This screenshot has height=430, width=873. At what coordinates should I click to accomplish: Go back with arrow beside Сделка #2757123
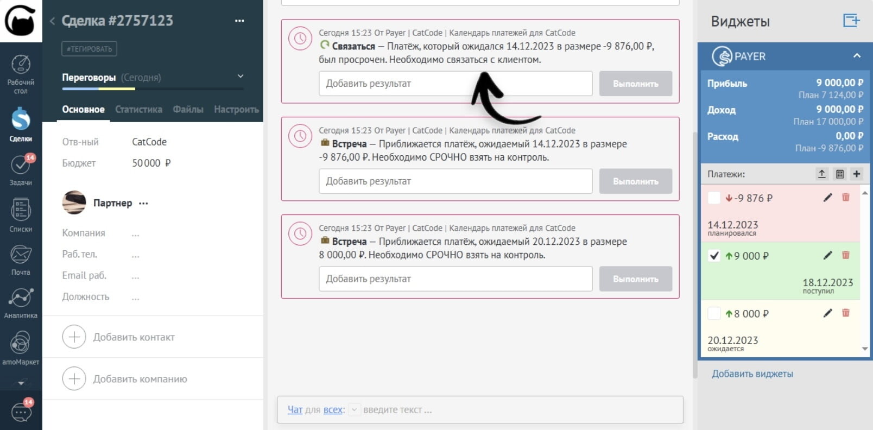click(52, 21)
